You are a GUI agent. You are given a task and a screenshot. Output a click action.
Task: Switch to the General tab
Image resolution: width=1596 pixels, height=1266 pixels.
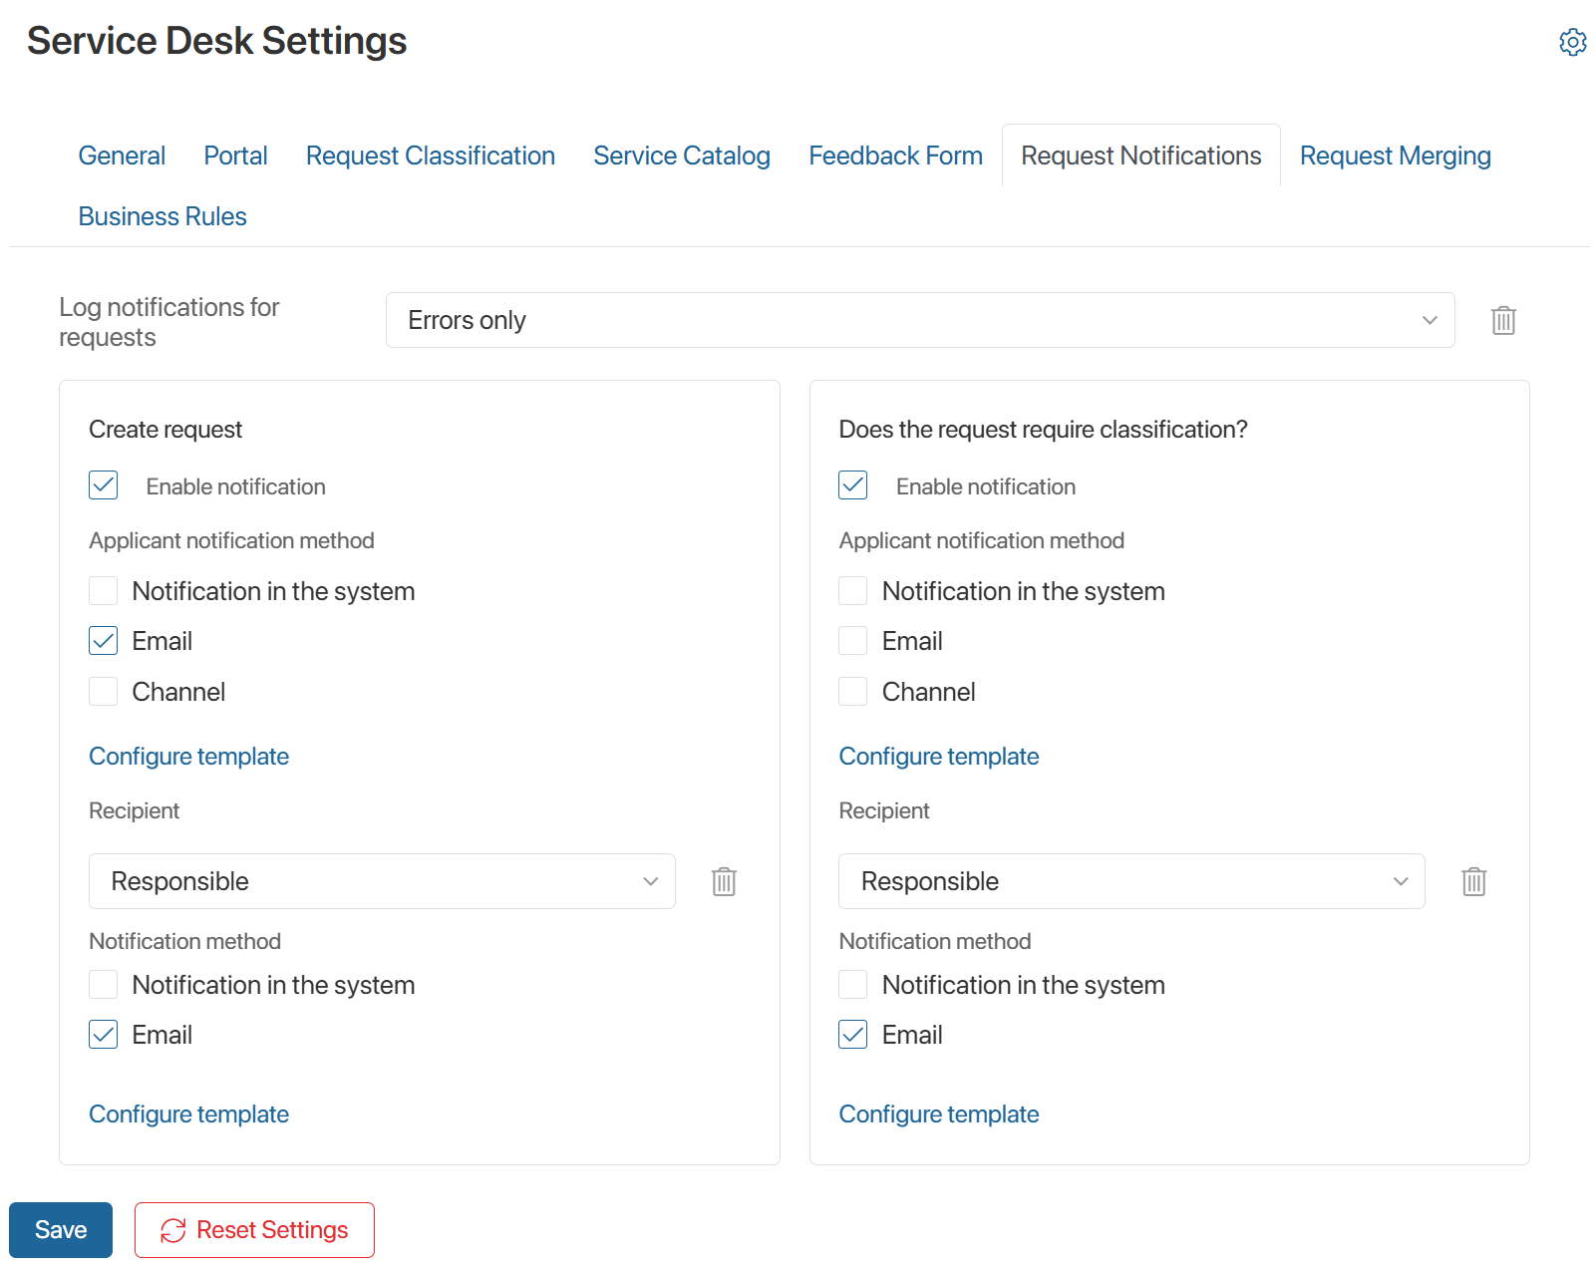[x=122, y=156]
